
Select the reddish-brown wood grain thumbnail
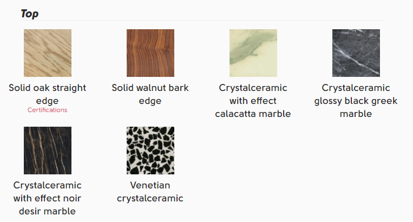pyautogui.click(x=150, y=53)
